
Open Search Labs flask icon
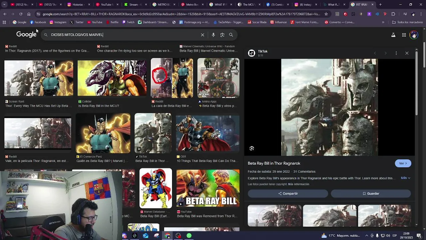[x=393, y=35]
